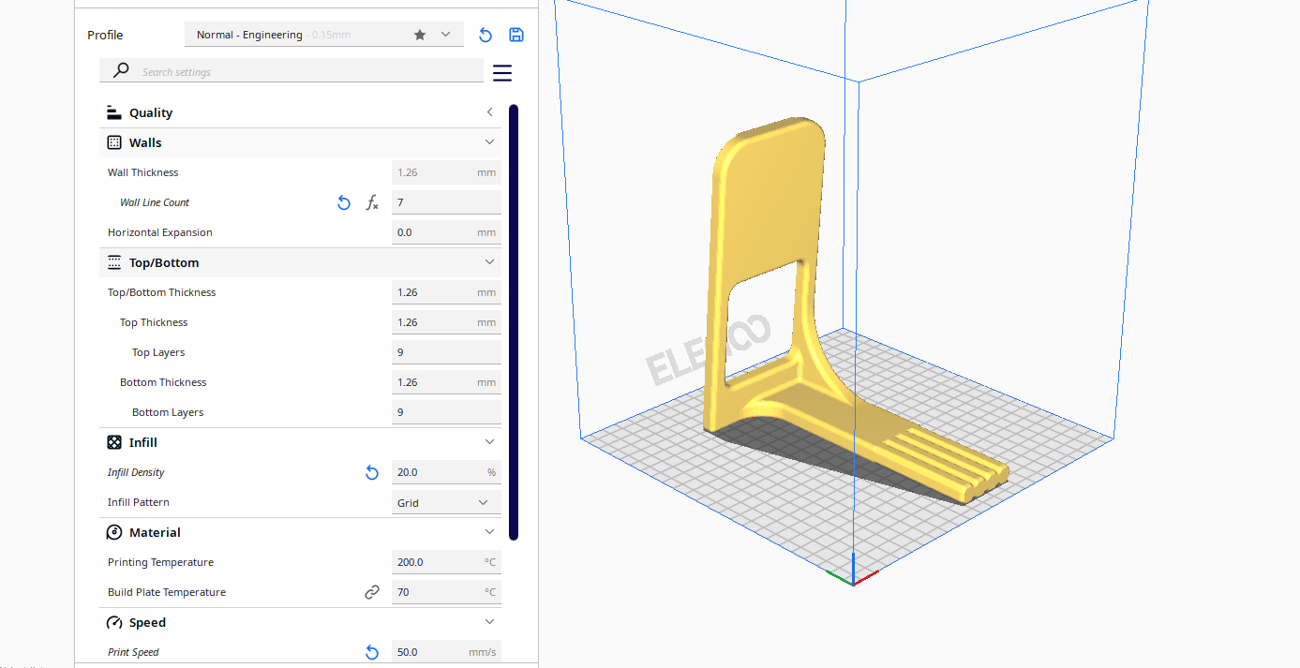Click the Search settings field

point(291,71)
